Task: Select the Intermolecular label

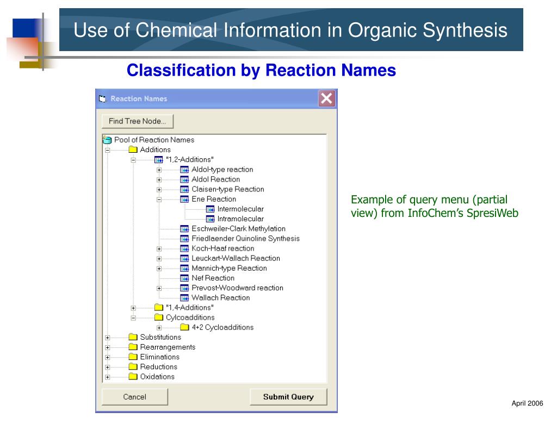Action: (240, 209)
